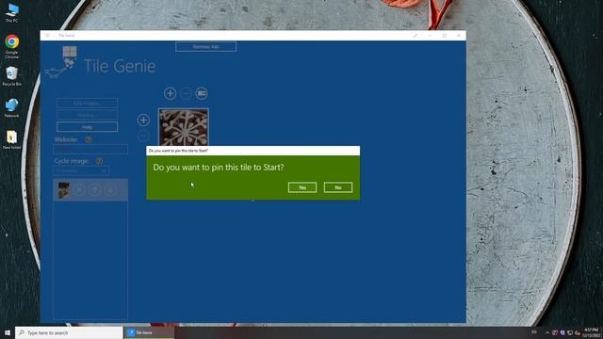Click the language indicator in taskbar
Screen dimensions: 603x339
534,332
